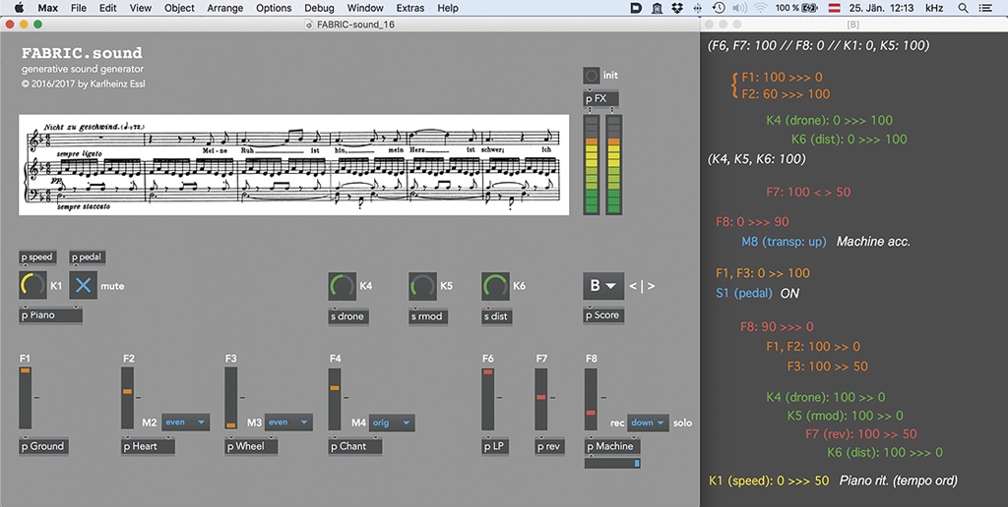Screen dimensions: 1008x507
Task: Open the p Wheel subpatcher
Action: coord(251,447)
